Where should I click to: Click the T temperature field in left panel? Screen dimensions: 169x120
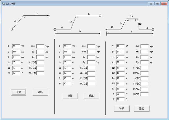point(16,46)
